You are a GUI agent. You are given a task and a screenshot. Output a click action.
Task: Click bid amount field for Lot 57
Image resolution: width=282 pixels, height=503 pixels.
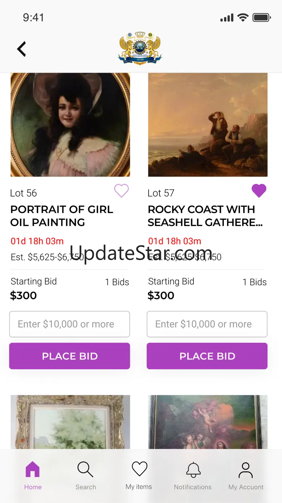(x=207, y=324)
